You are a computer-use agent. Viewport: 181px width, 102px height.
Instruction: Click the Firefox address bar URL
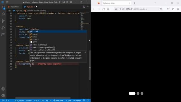pos(136,9)
